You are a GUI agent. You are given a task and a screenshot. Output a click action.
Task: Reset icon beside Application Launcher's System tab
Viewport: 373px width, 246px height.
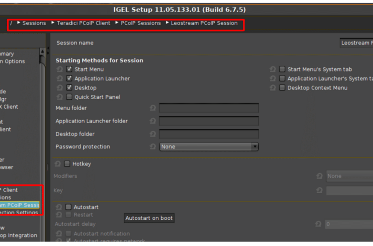point(273,79)
